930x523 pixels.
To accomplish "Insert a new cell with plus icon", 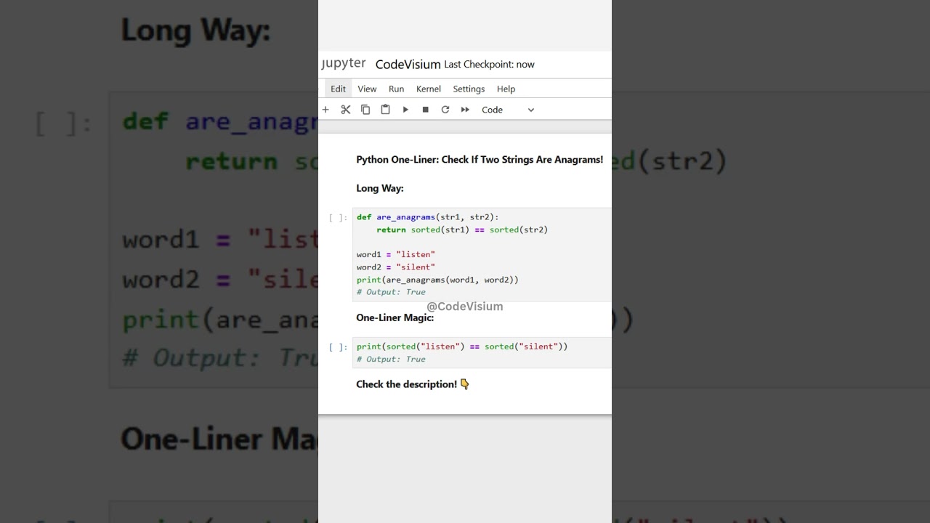I will tap(325, 110).
